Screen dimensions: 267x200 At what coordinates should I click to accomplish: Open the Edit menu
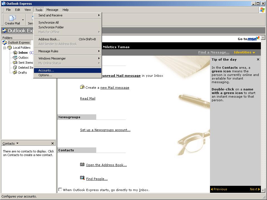point(17,10)
